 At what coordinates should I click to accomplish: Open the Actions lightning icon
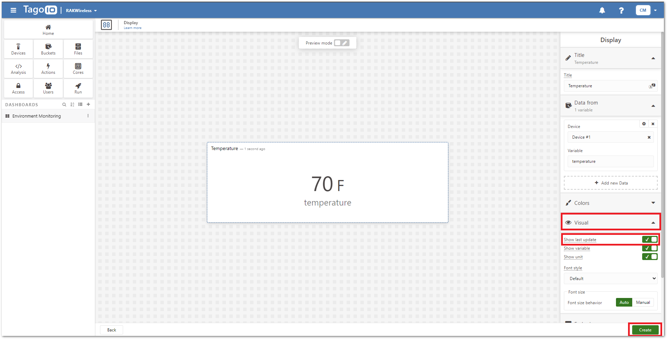pos(48,69)
